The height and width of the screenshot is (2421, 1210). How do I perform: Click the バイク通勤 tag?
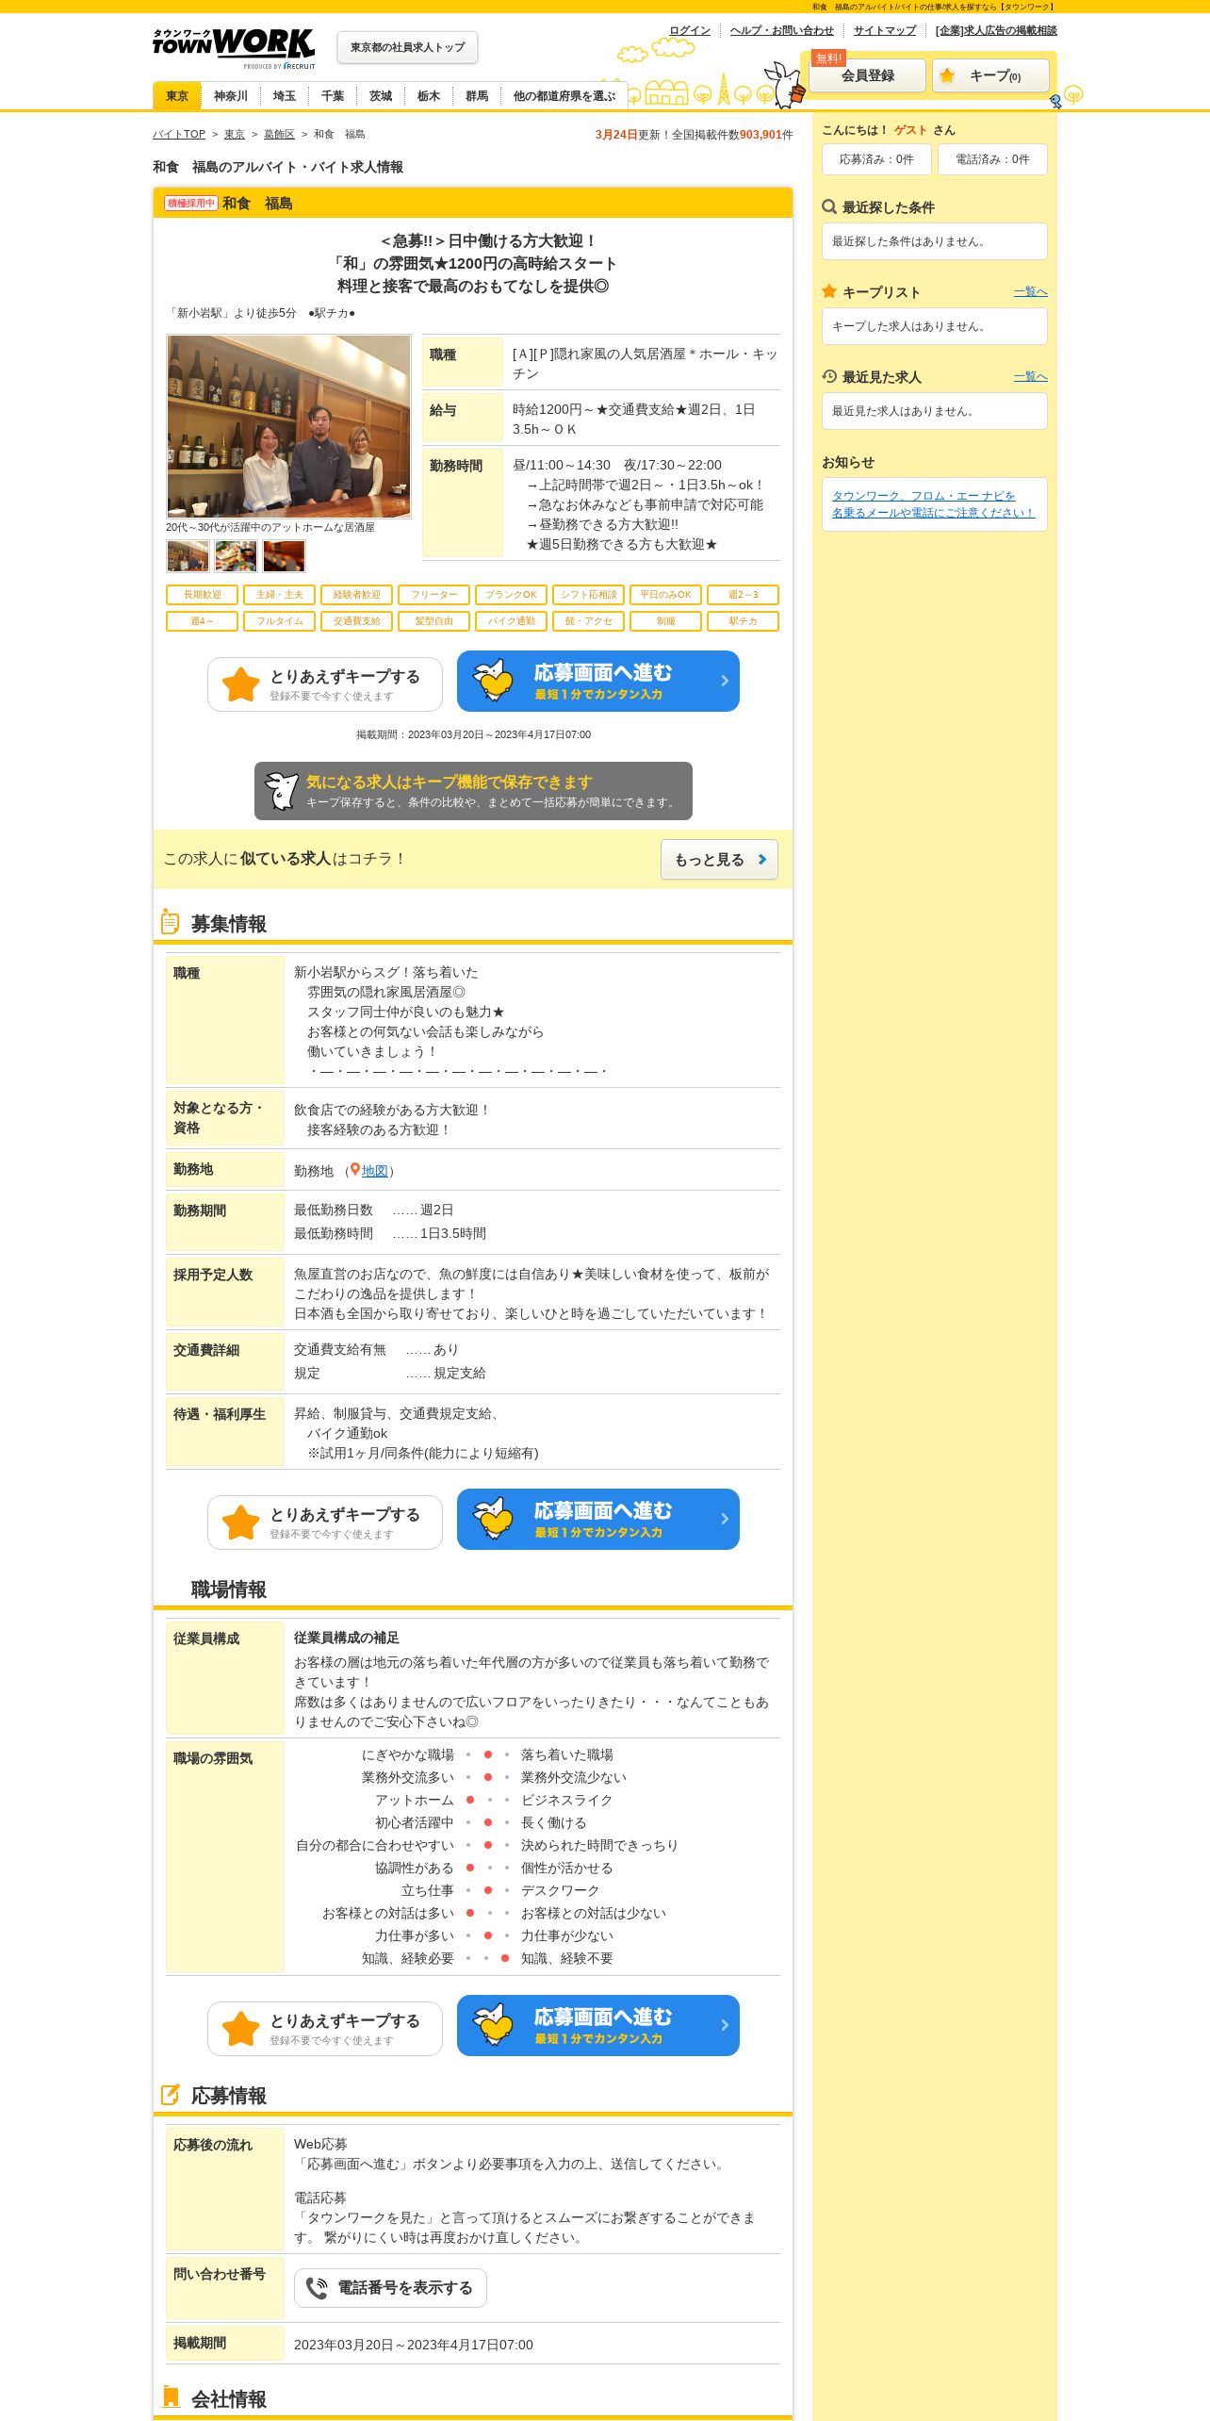pyautogui.click(x=511, y=621)
